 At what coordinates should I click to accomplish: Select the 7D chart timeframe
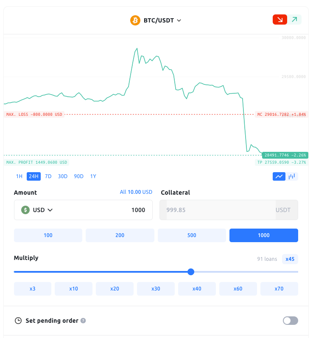(x=48, y=176)
